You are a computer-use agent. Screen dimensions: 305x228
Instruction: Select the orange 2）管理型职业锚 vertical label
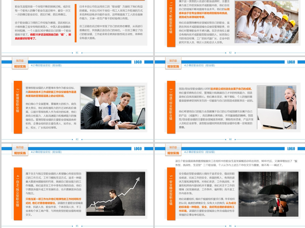coord(18,107)
